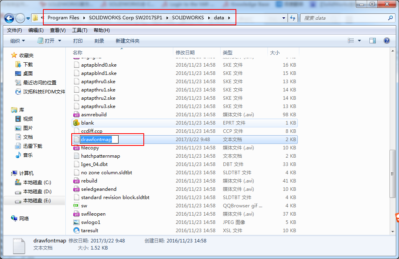This screenshot has width=399, height=259.
Task: Click the 迅雷下载 library icon
Action: pyautogui.click(x=18, y=146)
